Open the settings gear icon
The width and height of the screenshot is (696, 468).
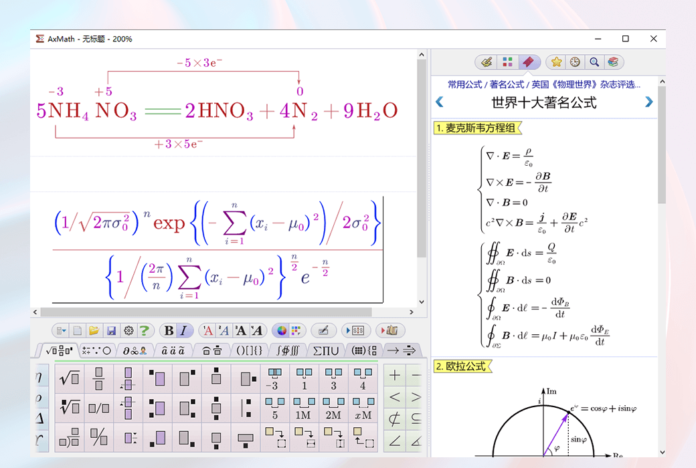coord(129,330)
